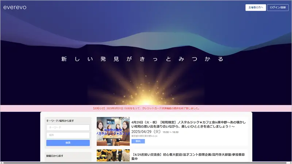This screenshot has width=292, height=164.
Task: Open the ノスタルジック★カフェ会 event thumbnail
Action: click(x=113, y=131)
